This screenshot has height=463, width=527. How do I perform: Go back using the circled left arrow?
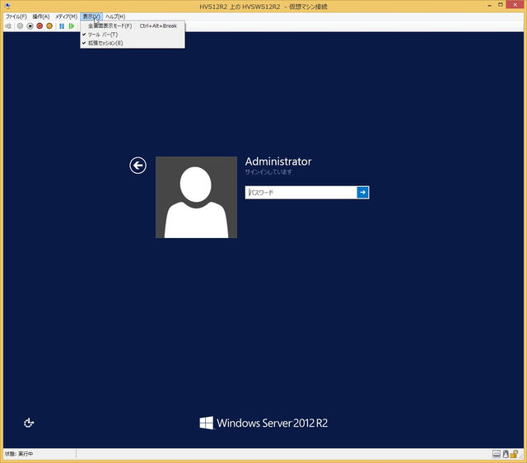[x=138, y=166]
